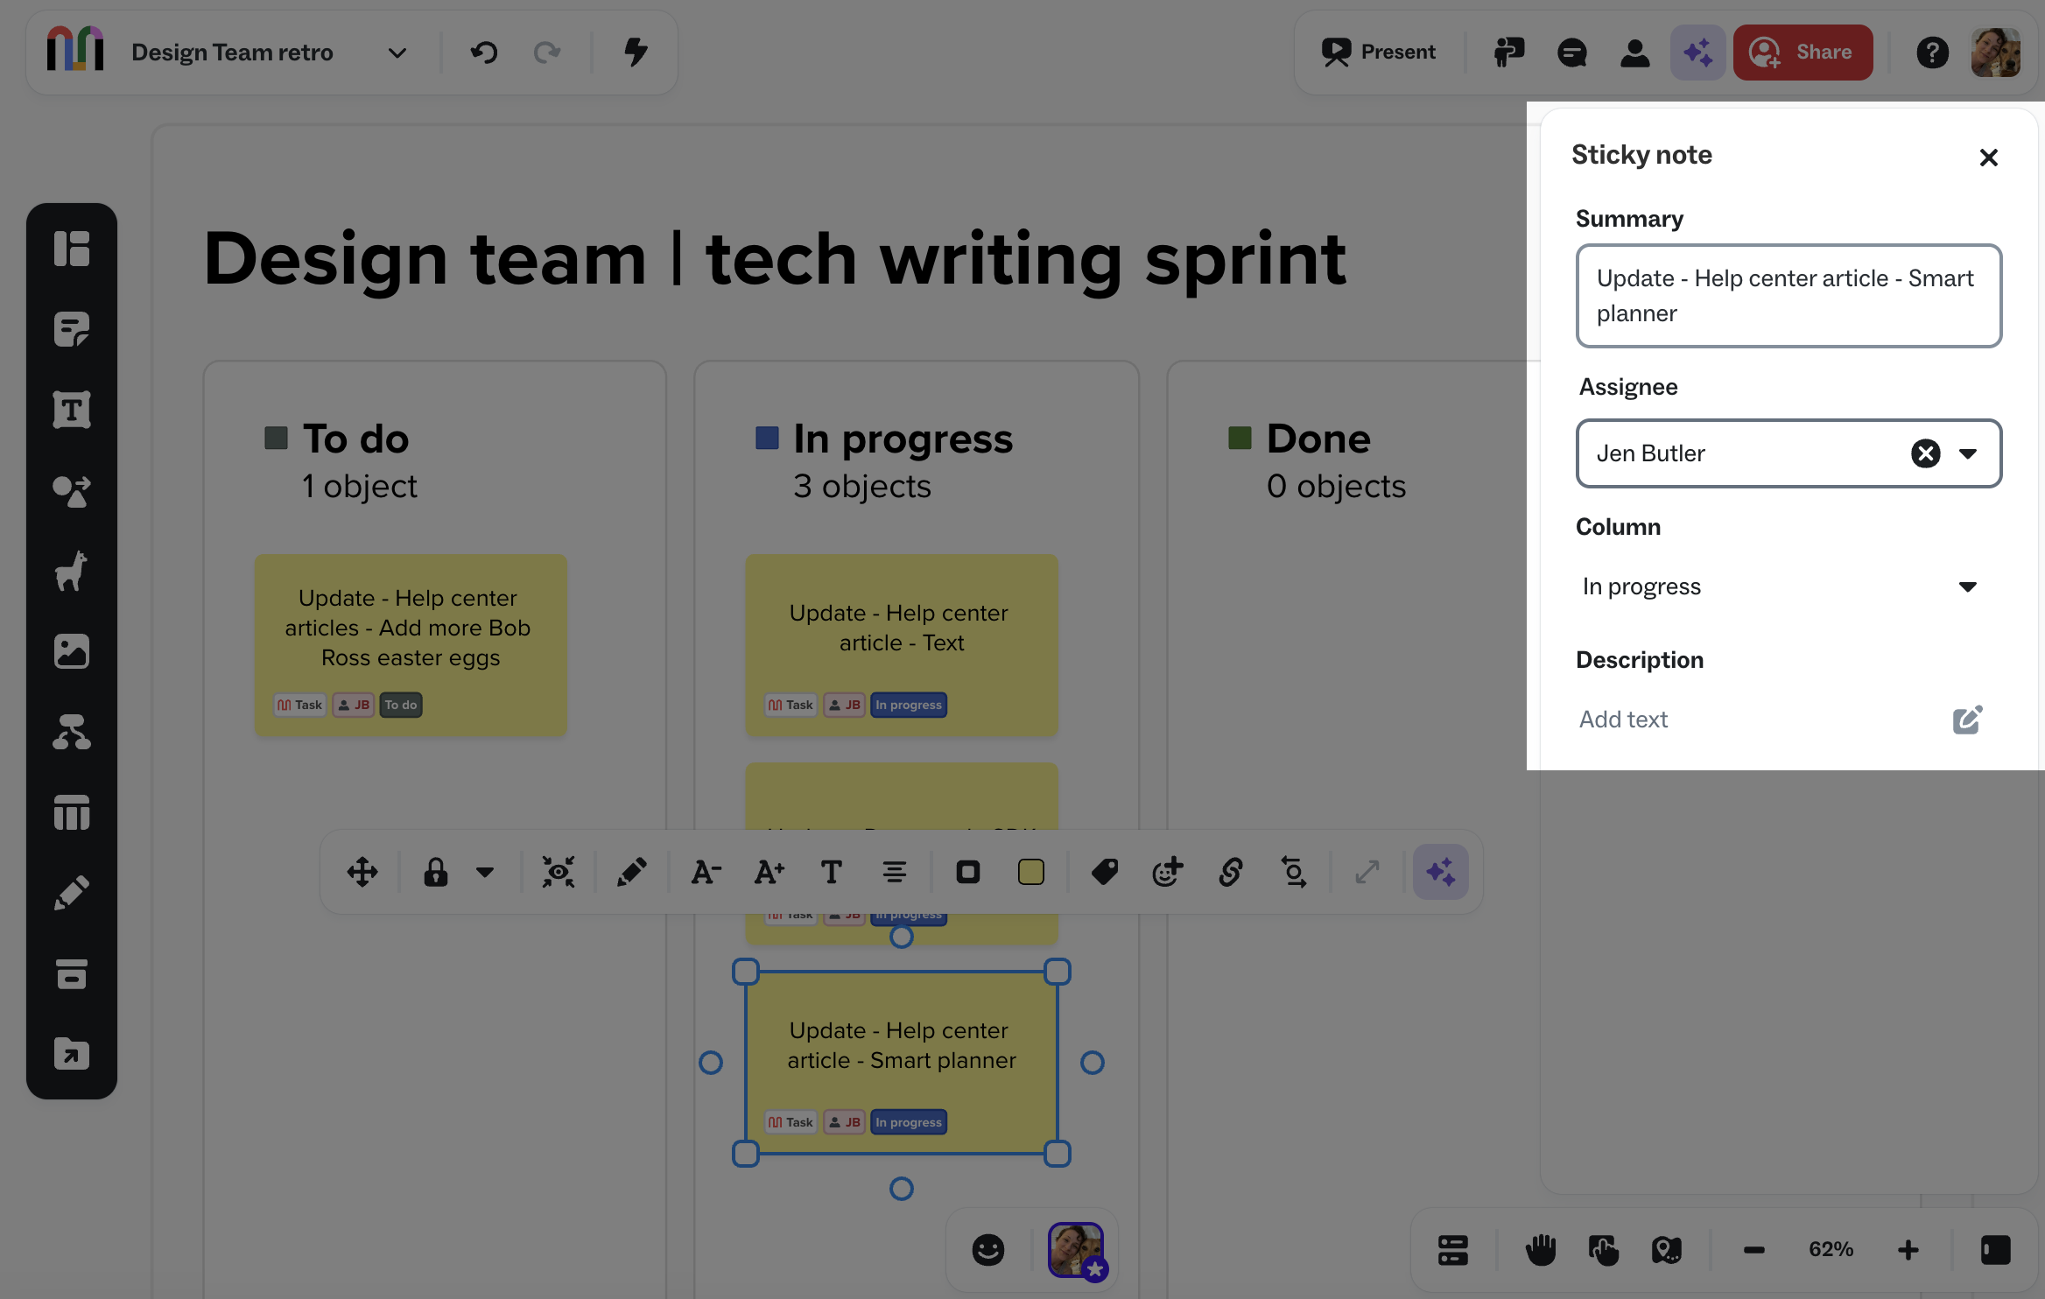The height and width of the screenshot is (1299, 2045).
Task: Click the decrease font size icon
Action: tap(706, 872)
